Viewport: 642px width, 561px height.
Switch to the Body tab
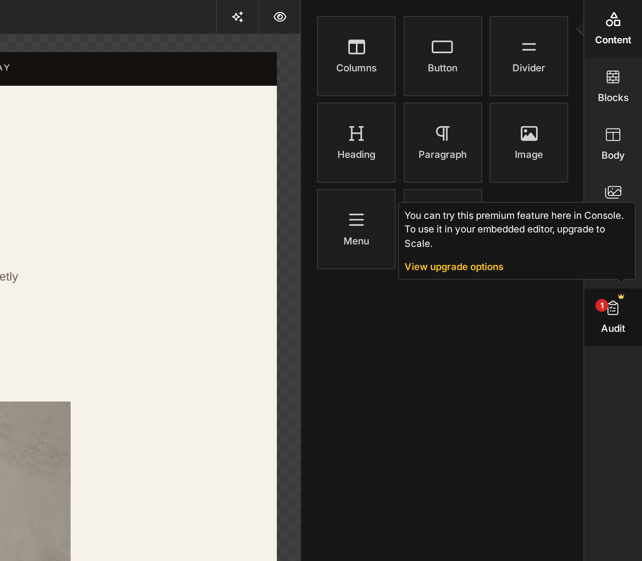click(x=613, y=144)
